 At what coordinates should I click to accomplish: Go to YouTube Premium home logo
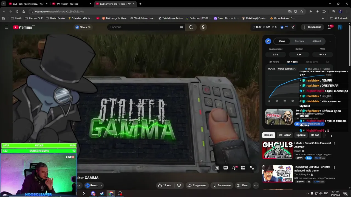[x=22, y=27]
